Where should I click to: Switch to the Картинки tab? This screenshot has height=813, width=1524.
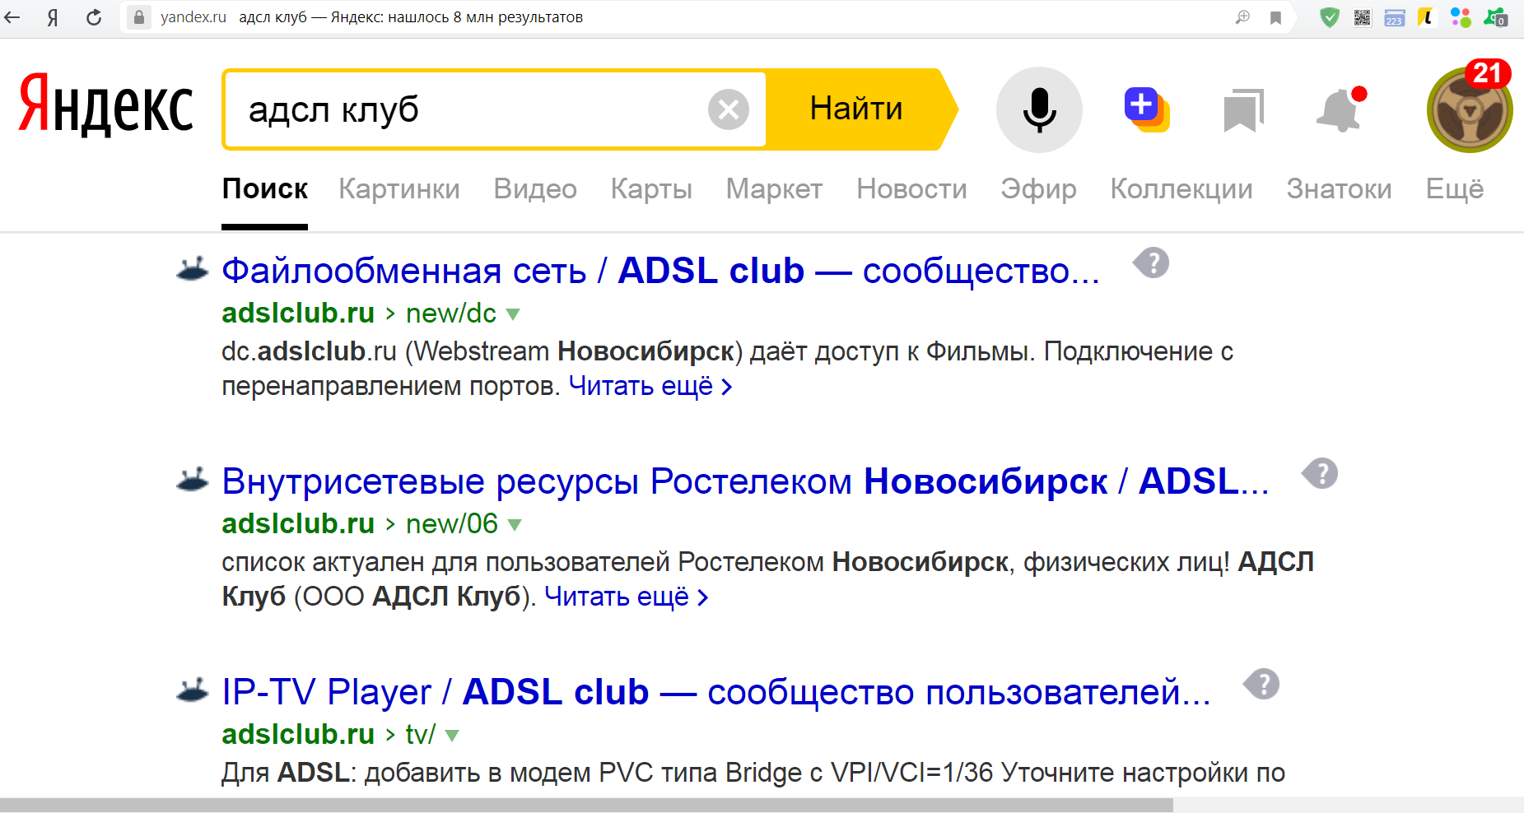[x=399, y=189]
